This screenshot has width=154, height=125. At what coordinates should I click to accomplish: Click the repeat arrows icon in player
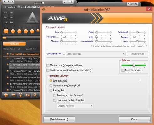pyautogui.click(x=6, y=22)
